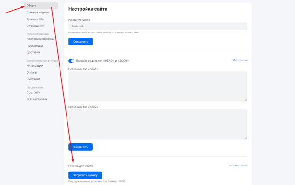This screenshot has height=185, width=295.
Task: Open Настройки корзины section
Action: click(40, 39)
